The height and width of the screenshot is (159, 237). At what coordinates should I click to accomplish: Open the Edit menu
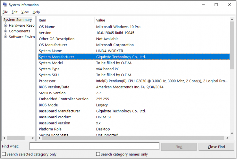tap(15, 12)
